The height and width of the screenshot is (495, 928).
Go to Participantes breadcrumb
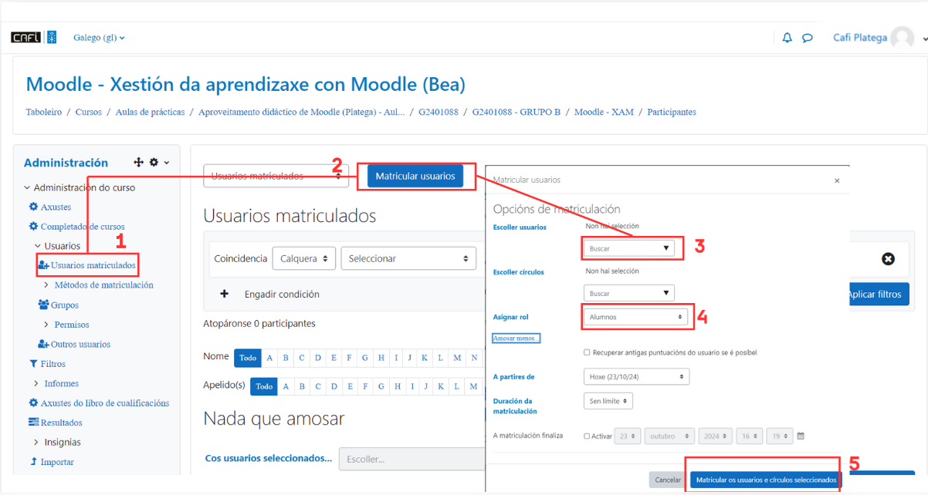(671, 112)
